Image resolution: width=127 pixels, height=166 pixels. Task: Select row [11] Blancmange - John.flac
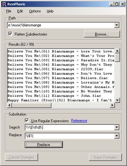(x=61, y=96)
